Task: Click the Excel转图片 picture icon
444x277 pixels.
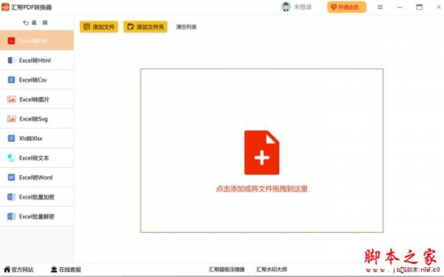Action: coord(11,99)
